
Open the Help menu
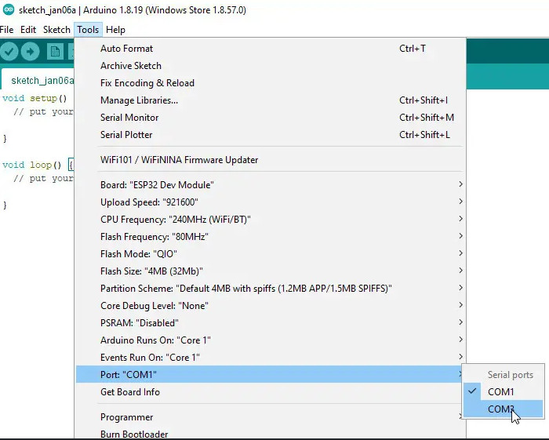115,30
